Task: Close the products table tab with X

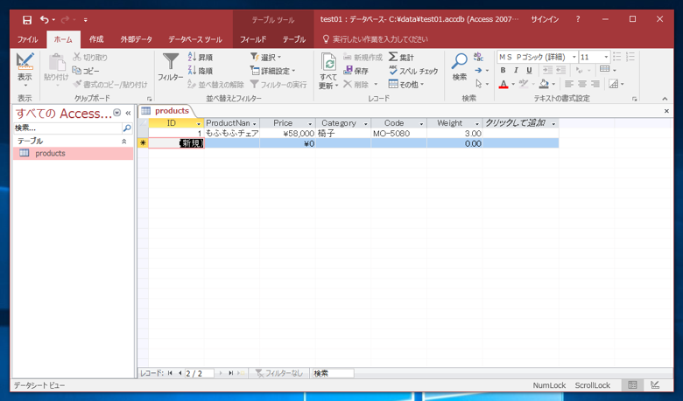Action: (x=666, y=111)
